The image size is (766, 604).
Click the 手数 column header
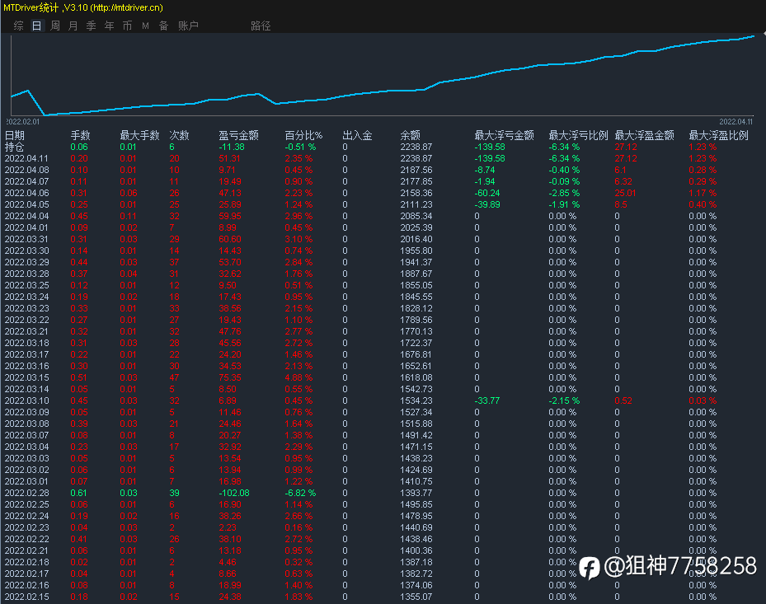(x=80, y=135)
